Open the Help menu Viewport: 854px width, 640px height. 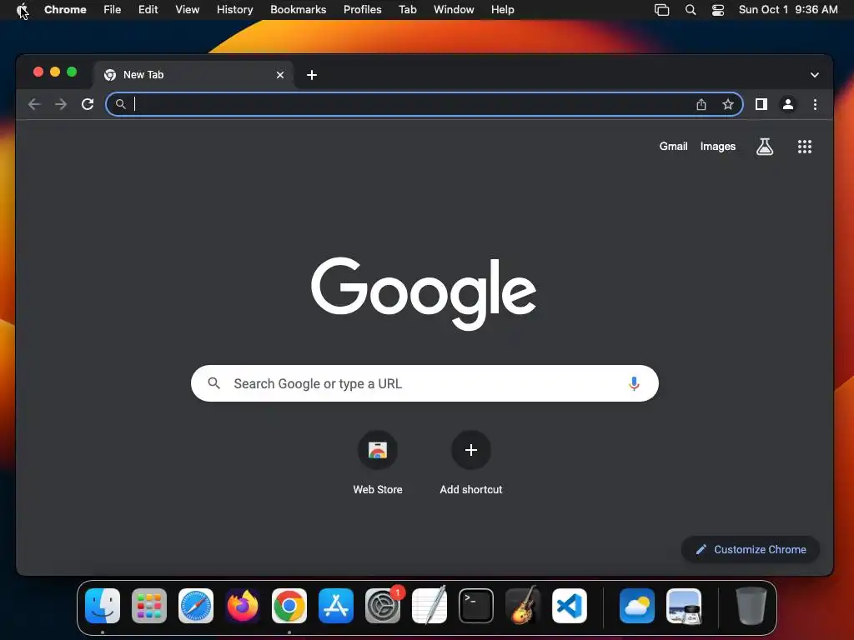502,10
